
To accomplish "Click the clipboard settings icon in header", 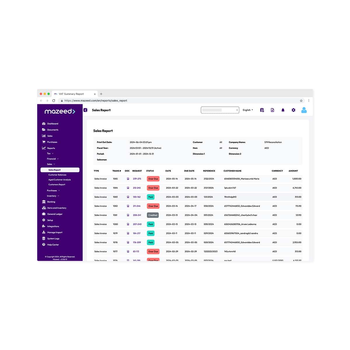I will [262, 110].
